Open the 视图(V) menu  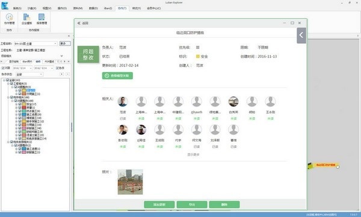pyautogui.click(x=47, y=8)
